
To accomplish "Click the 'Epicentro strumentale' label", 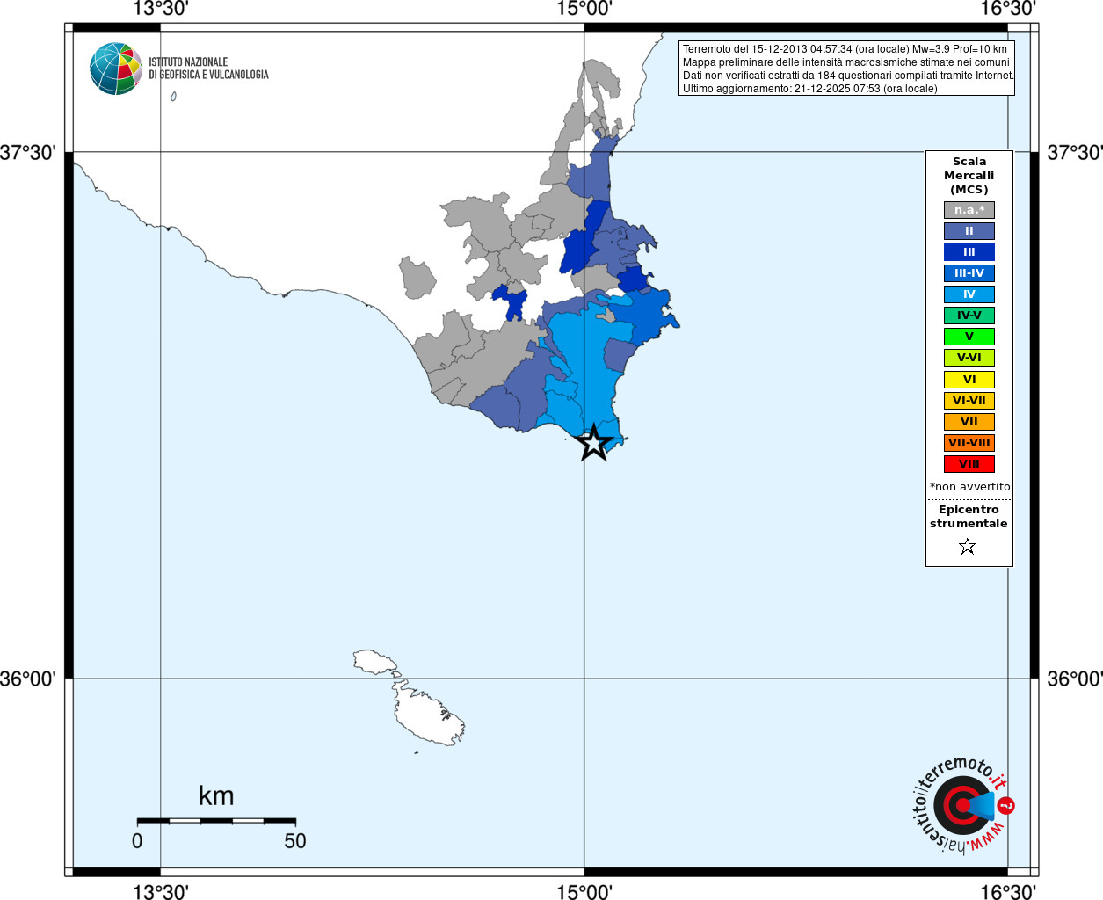I will click(x=969, y=517).
